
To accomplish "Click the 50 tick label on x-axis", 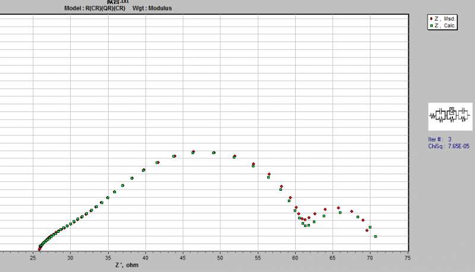I will click(x=220, y=258).
